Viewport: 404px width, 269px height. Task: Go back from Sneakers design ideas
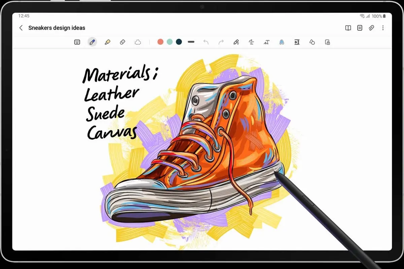[x=21, y=28]
